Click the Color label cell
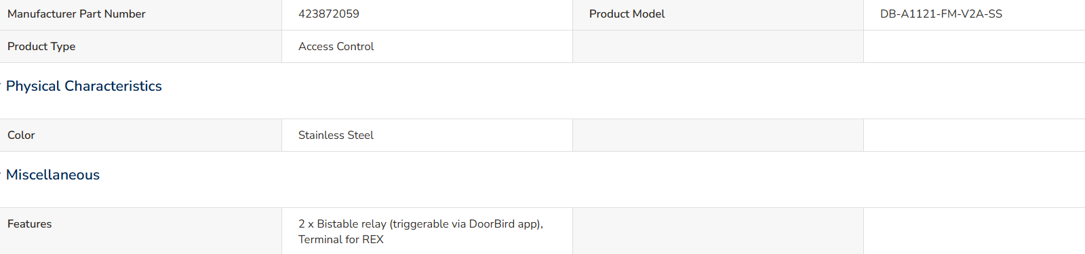 141,135
